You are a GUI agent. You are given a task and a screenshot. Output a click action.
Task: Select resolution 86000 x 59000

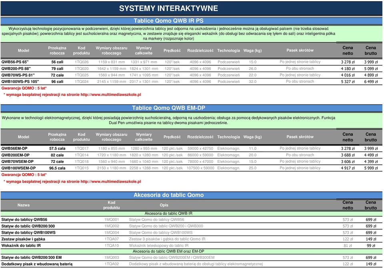tap(200, 155)
